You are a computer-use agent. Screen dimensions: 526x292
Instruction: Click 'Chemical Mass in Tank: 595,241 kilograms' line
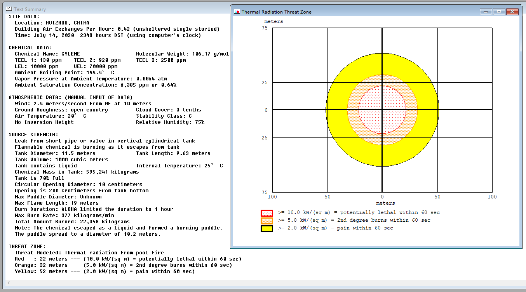[x=77, y=172]
